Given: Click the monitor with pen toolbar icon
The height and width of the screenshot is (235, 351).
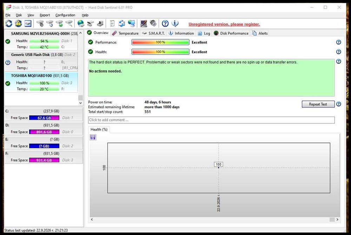Looking at the screenshot, I should pyautogui.click(x=144, y=23).
